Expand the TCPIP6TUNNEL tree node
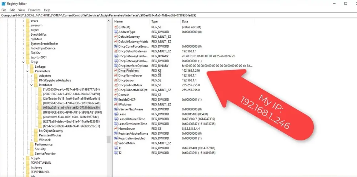The width and height of the screenshot is (357, 177). pos(24,163)
